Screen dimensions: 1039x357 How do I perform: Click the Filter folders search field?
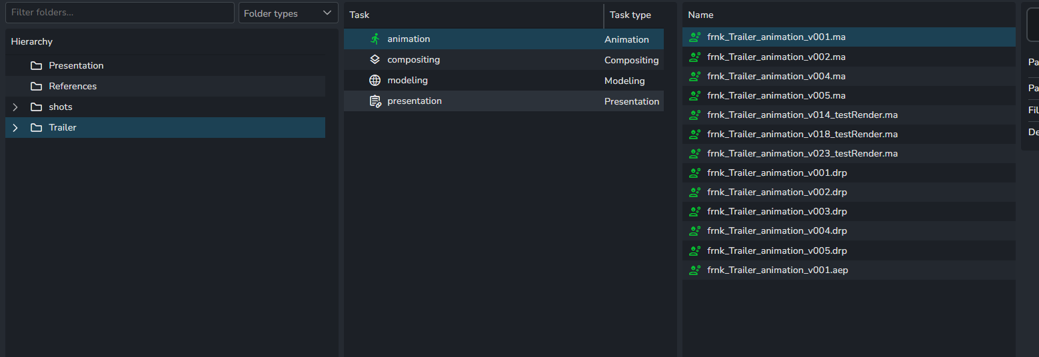[x=120, y=13]
